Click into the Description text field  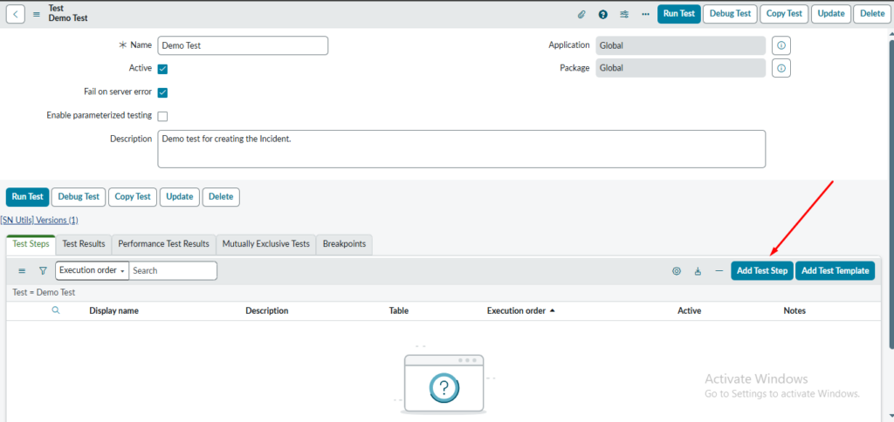pos(461,148)
